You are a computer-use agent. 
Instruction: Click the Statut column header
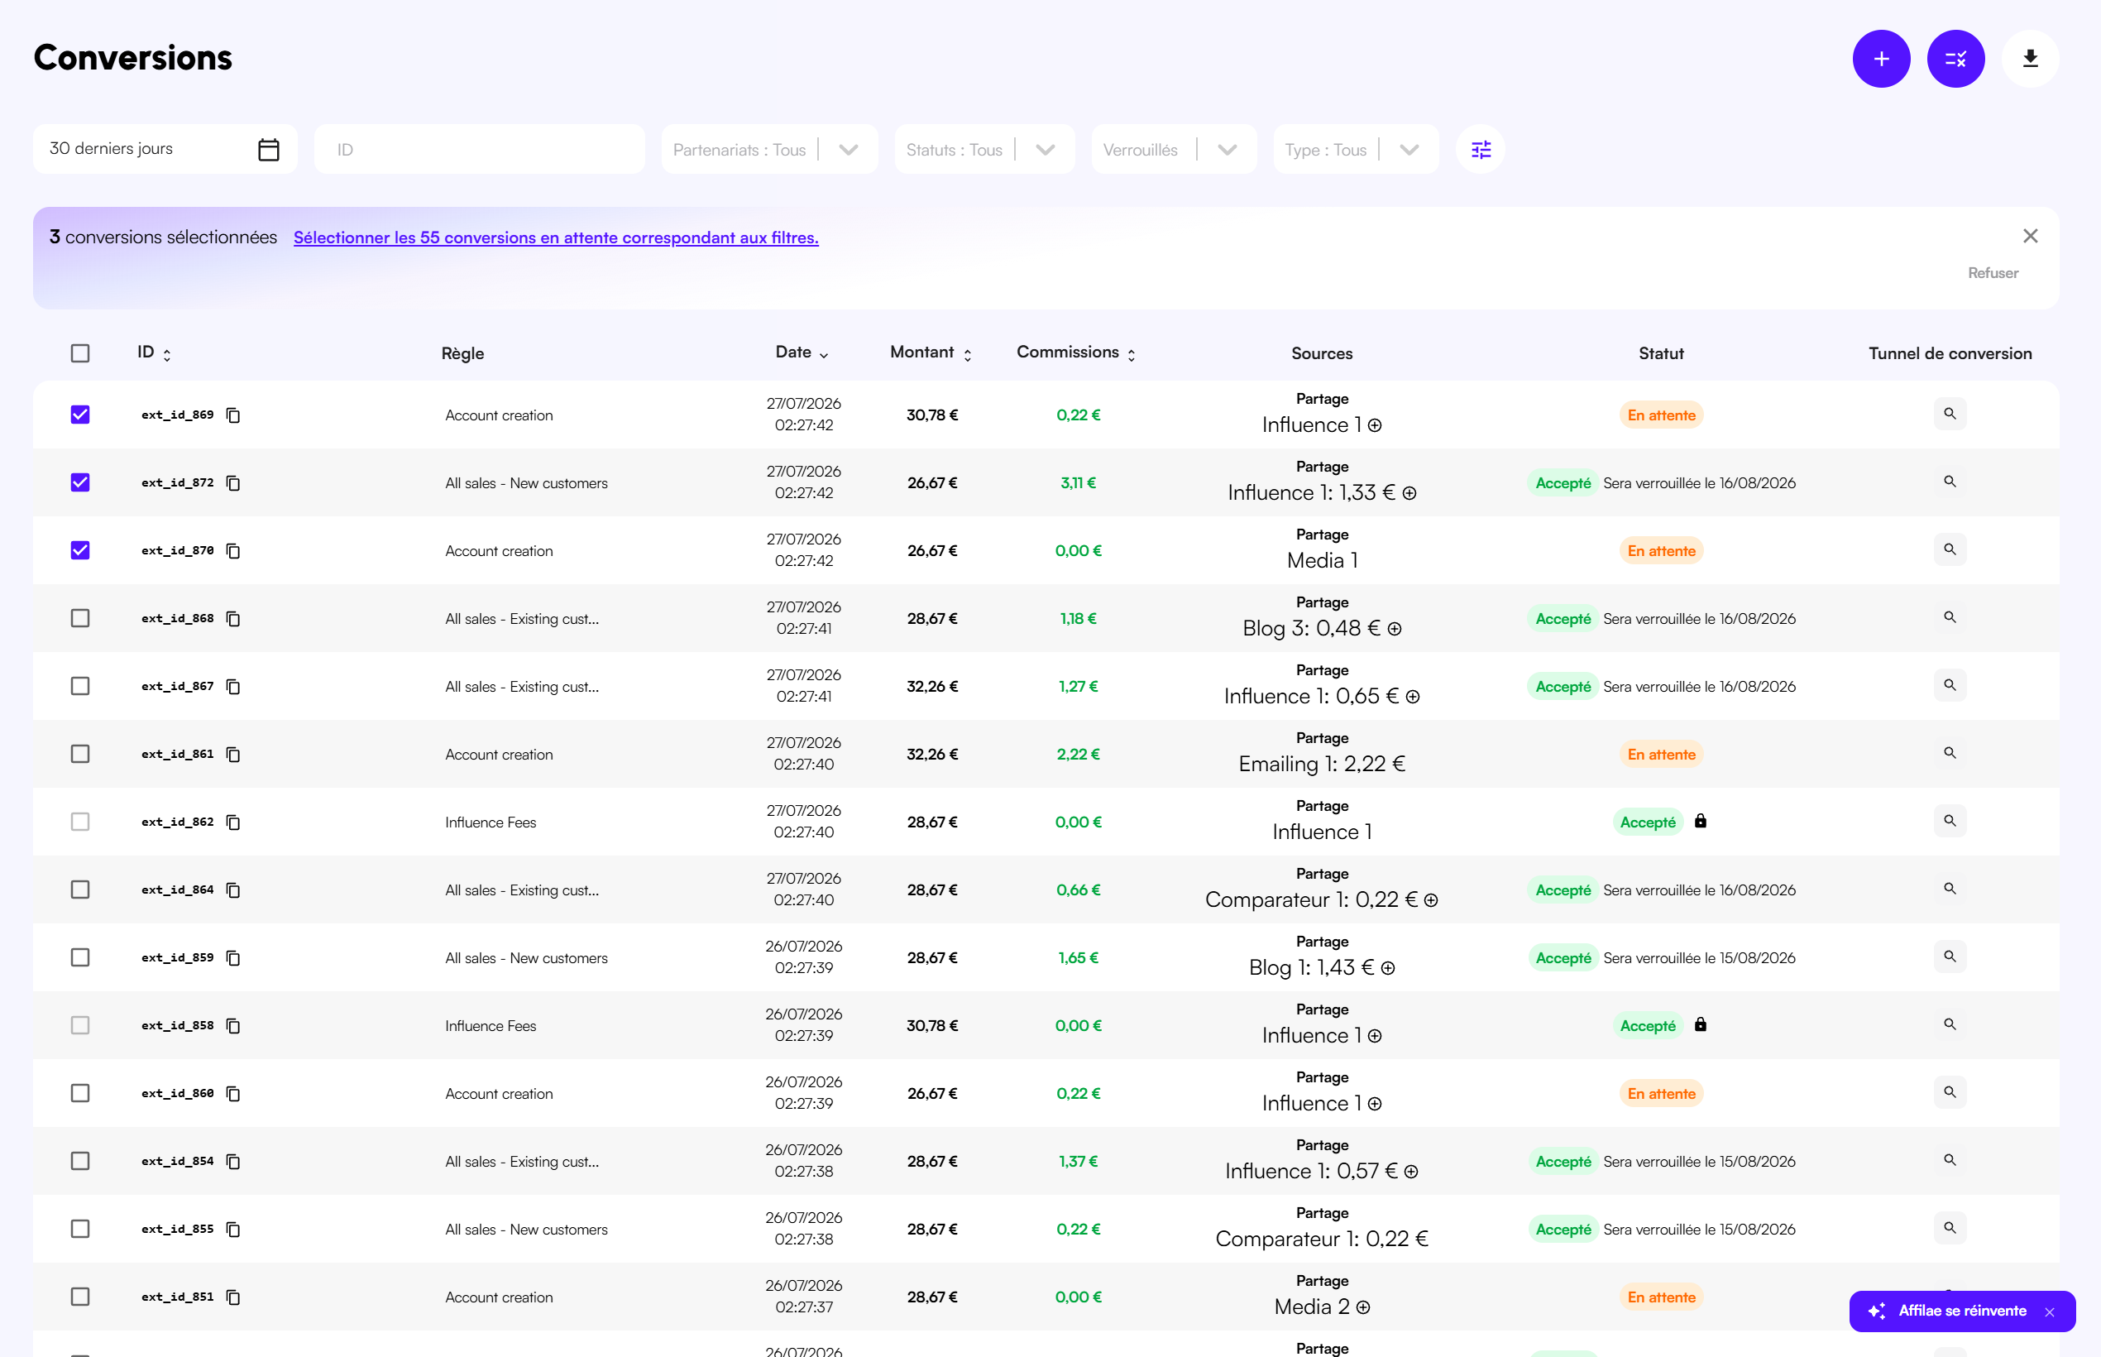pos(1661,353)
